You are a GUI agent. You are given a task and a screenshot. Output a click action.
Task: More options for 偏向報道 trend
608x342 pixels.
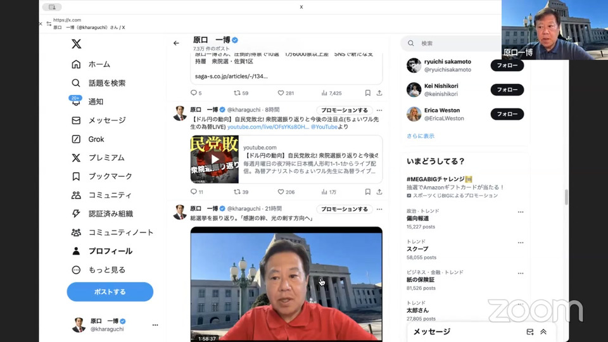(521, 212)
